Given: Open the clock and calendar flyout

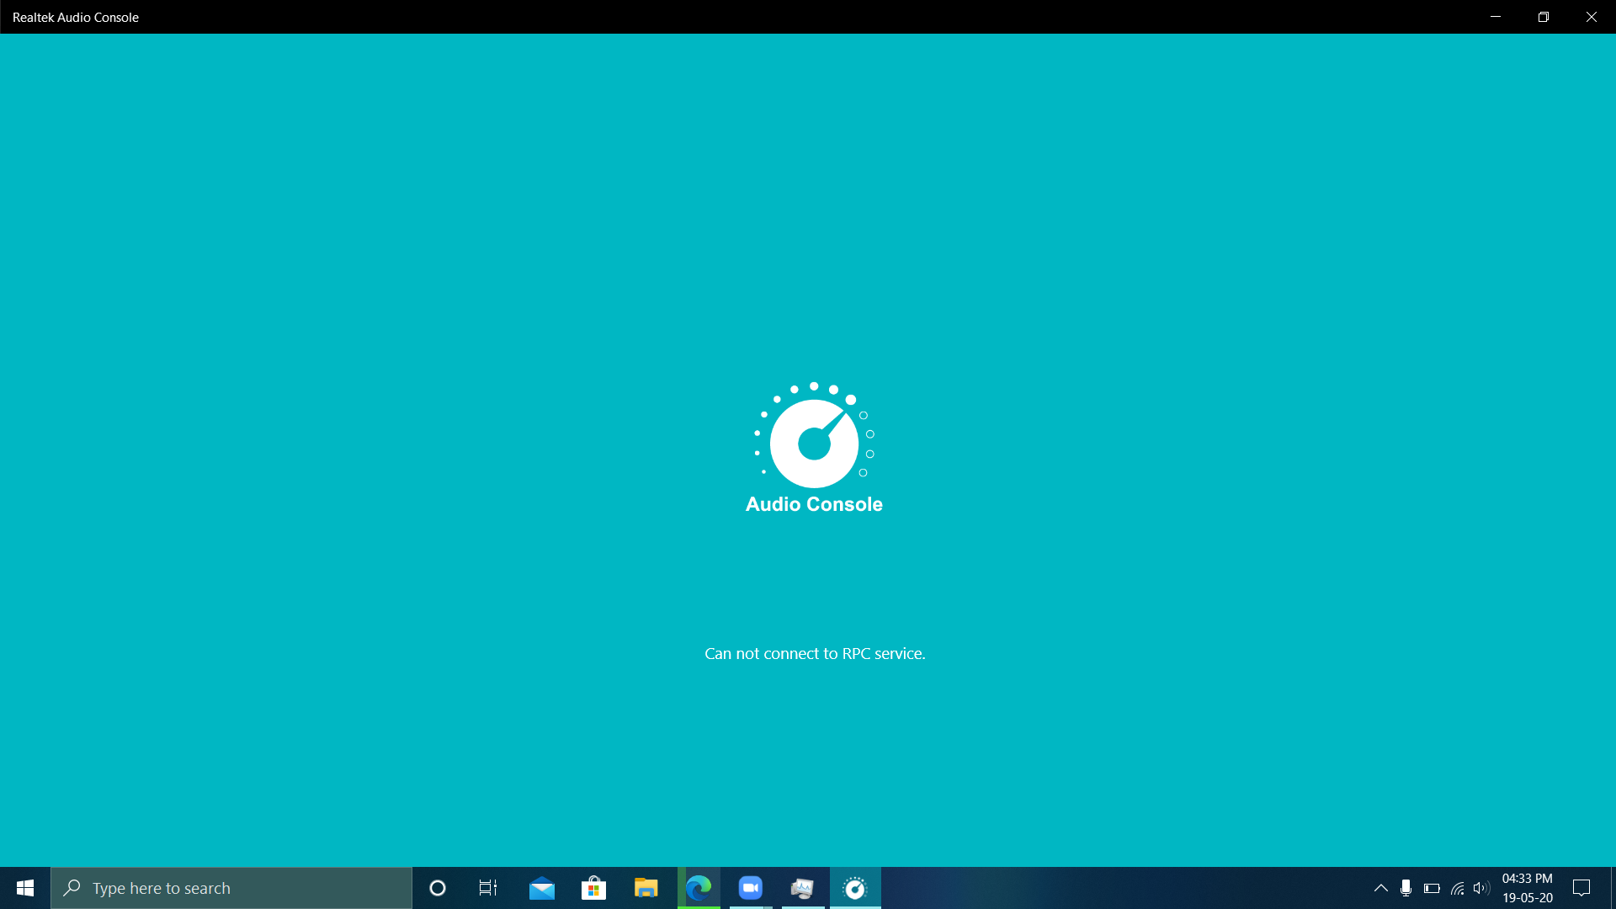Looking at the screenshot, I should pyautogui.click(x=1528, y=888).
